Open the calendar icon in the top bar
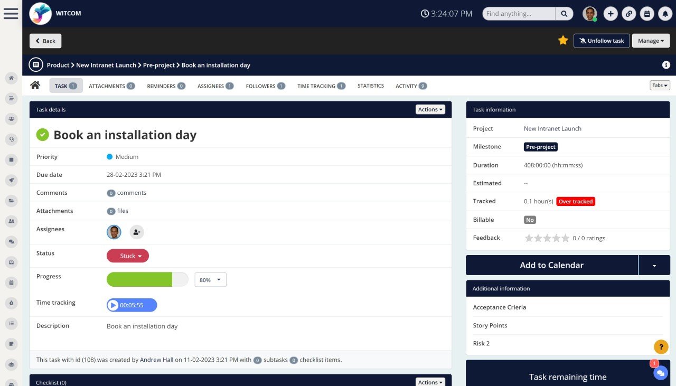The height and width of the screenshot is (386, 676). (x=647, y=14)
